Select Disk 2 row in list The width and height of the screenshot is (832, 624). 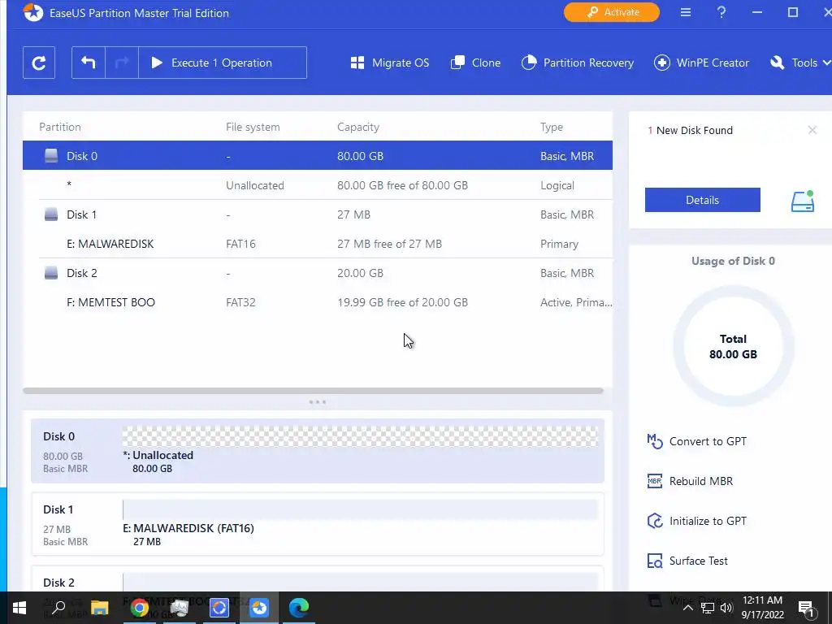coord(318,273)
